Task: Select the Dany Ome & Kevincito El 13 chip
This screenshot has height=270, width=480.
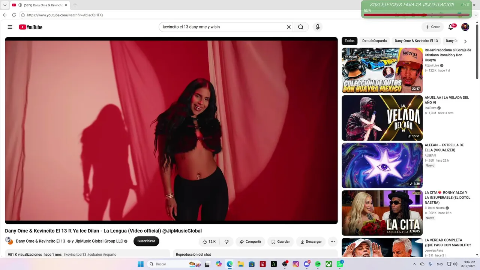Action: point(416,41)
